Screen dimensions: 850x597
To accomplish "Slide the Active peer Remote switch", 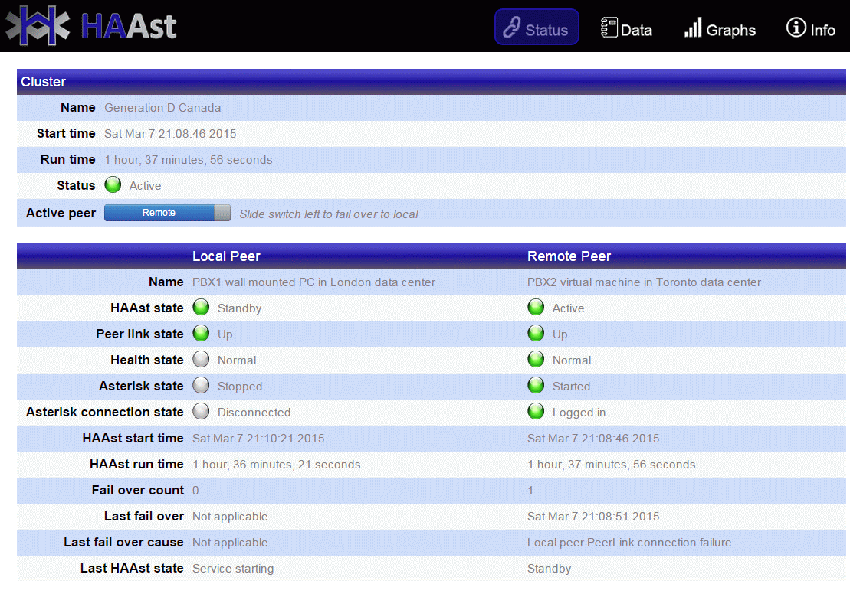I will 159,213.
